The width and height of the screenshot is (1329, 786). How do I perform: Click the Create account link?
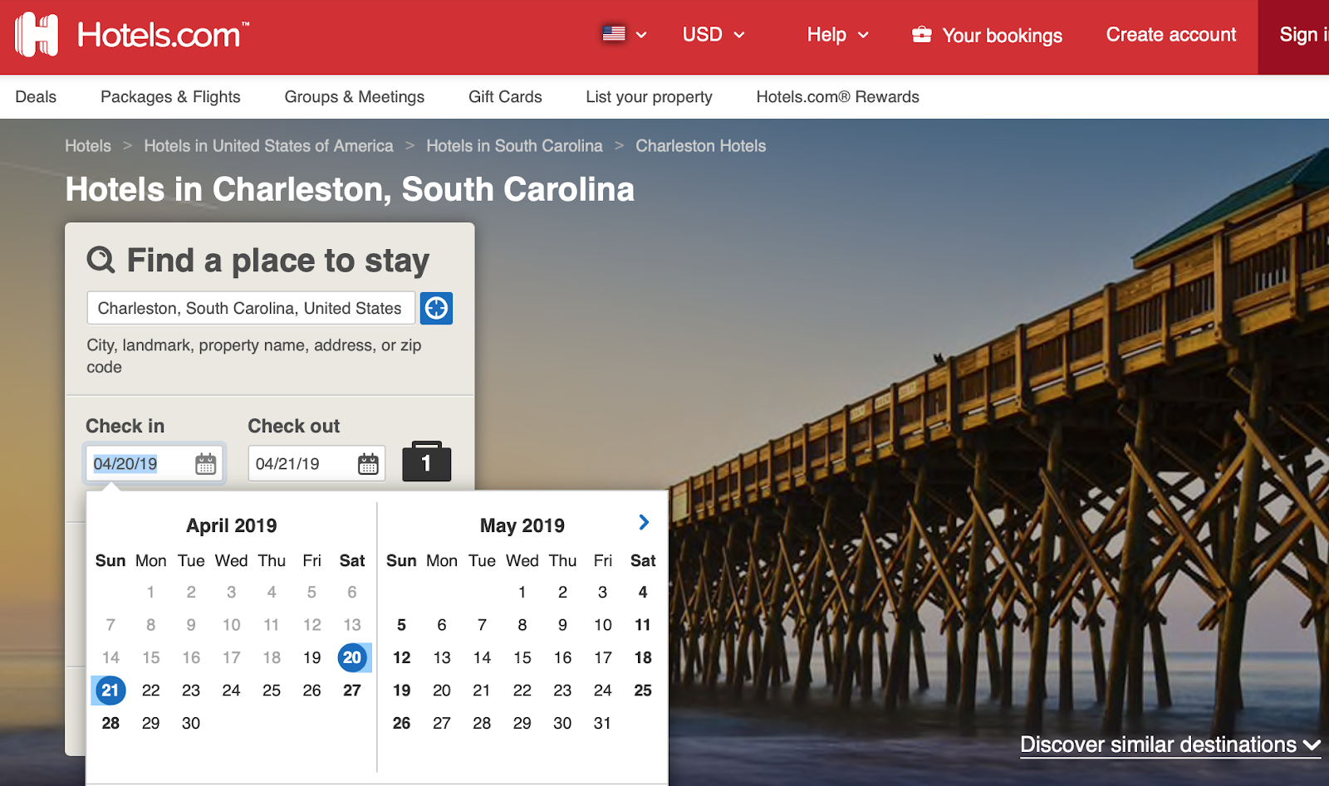pos(1170,34)
